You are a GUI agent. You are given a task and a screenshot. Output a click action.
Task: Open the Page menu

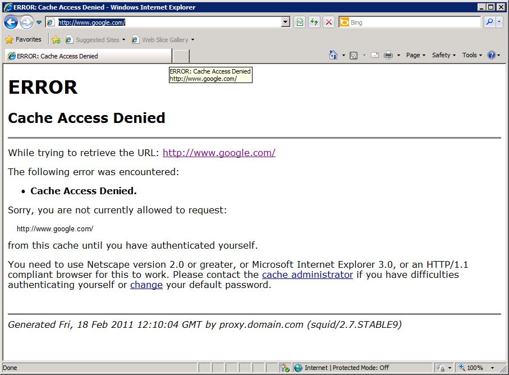click(416, 55)
